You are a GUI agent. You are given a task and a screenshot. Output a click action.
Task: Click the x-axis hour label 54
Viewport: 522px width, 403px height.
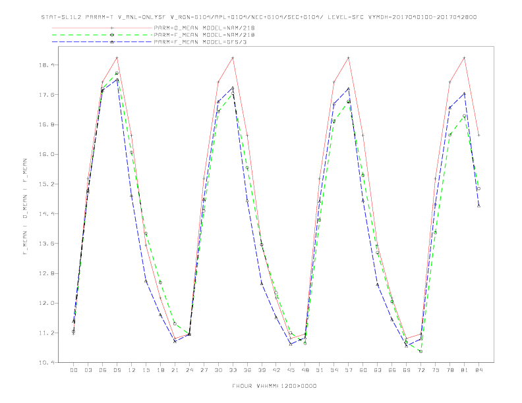334,370
